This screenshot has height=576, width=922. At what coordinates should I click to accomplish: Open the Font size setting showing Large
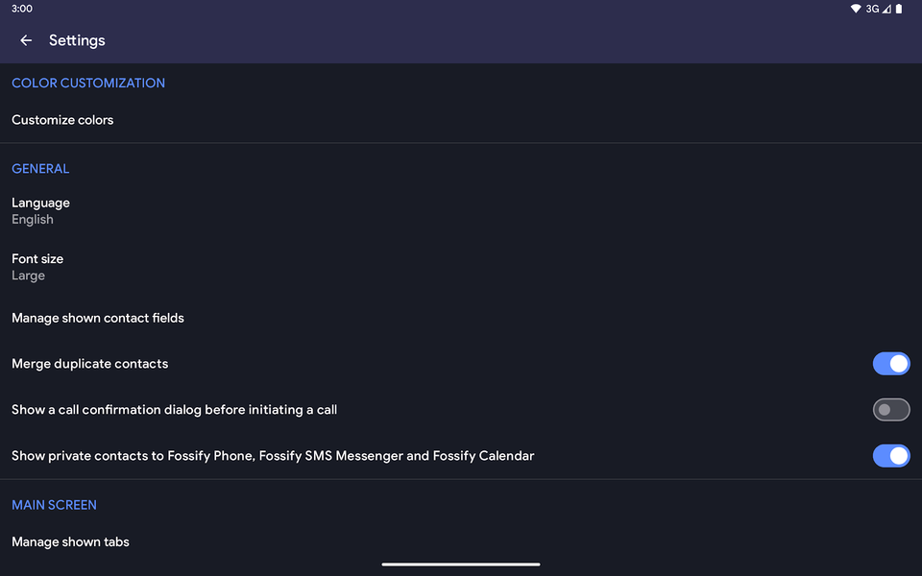pyautogui.click(x=37, y=266)
